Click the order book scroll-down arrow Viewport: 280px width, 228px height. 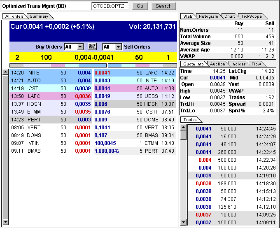coord(5,223)
